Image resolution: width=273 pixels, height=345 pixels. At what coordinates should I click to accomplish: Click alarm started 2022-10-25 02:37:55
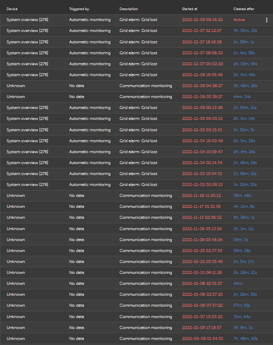click(x=136, y=251)
